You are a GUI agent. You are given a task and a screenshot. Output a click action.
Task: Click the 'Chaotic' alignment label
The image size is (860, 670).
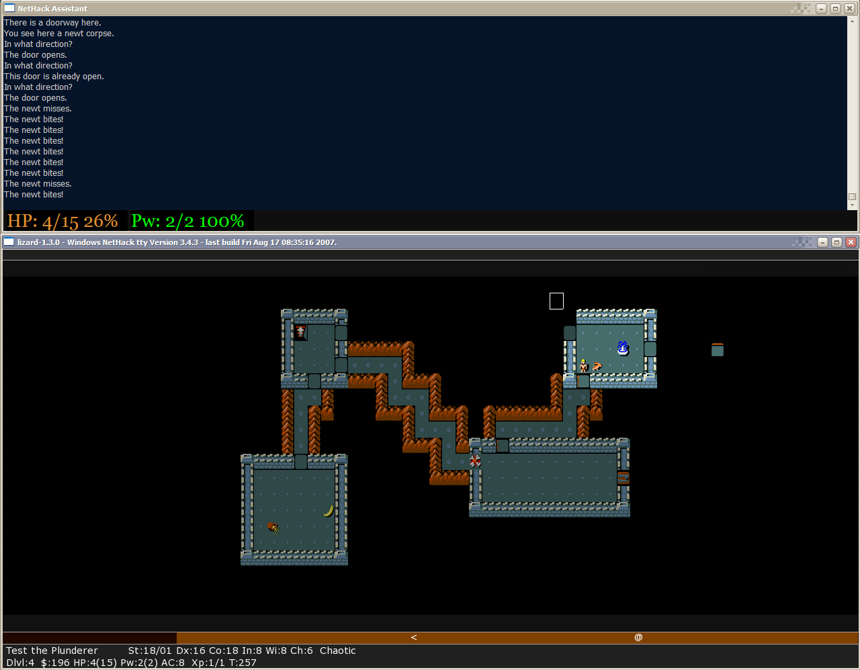(x=338, y=651)
